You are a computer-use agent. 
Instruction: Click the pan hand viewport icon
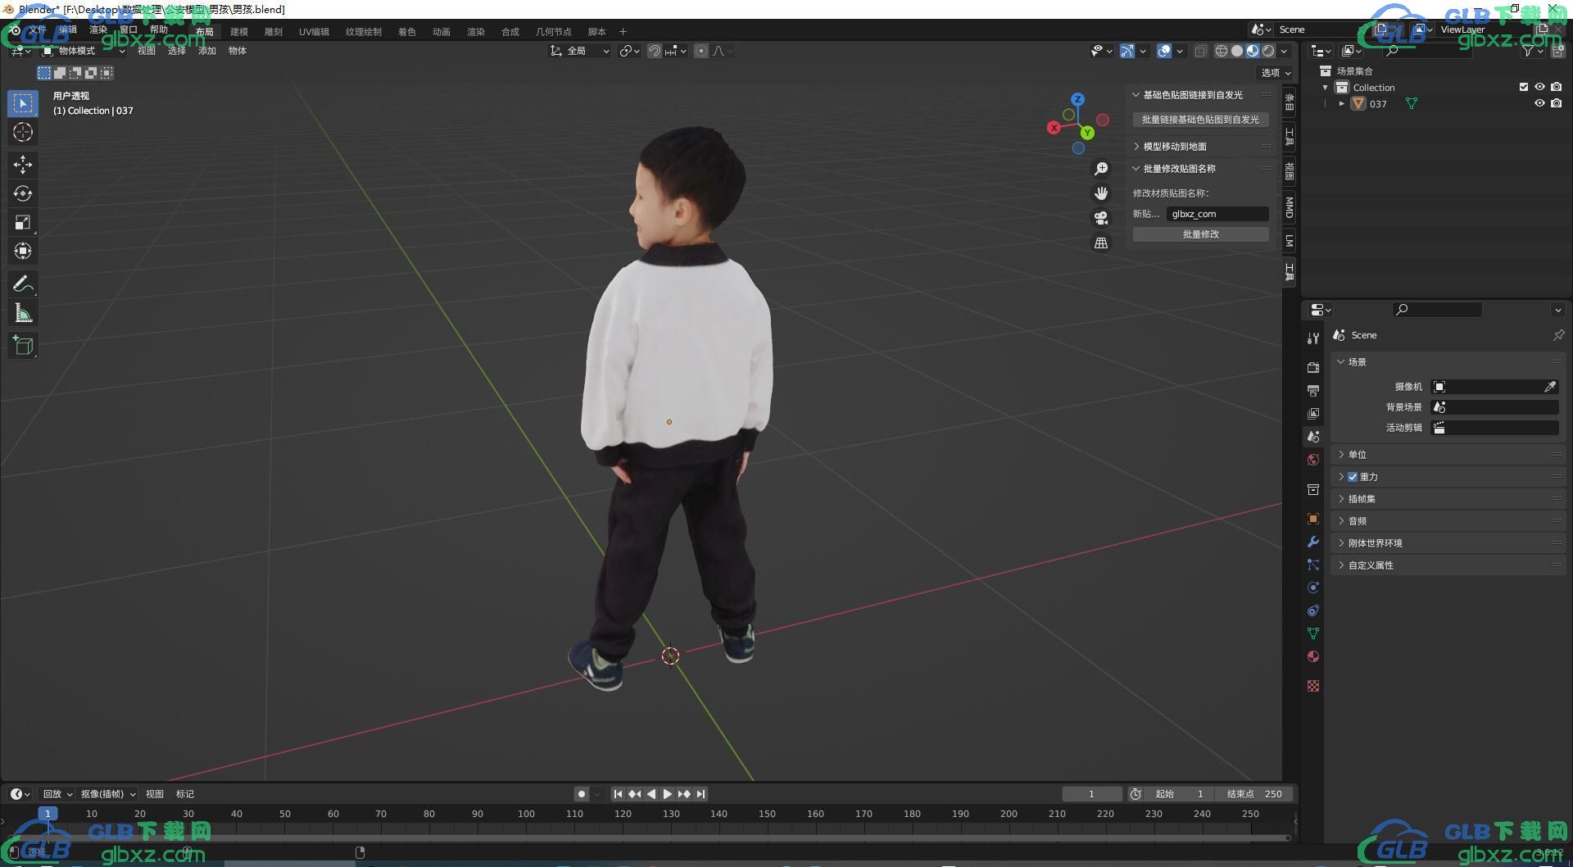1101,193
